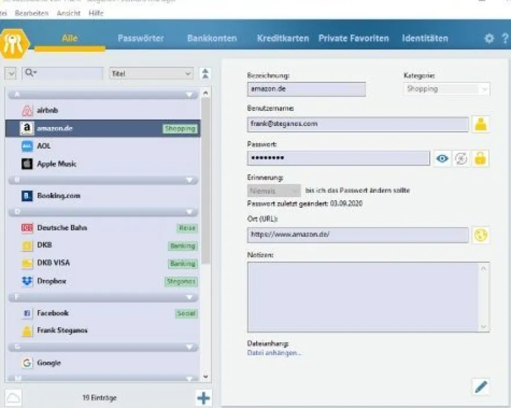Open the URL with the globe icon
The width and height of the screenshot is (511, 408).
[481, 235]
